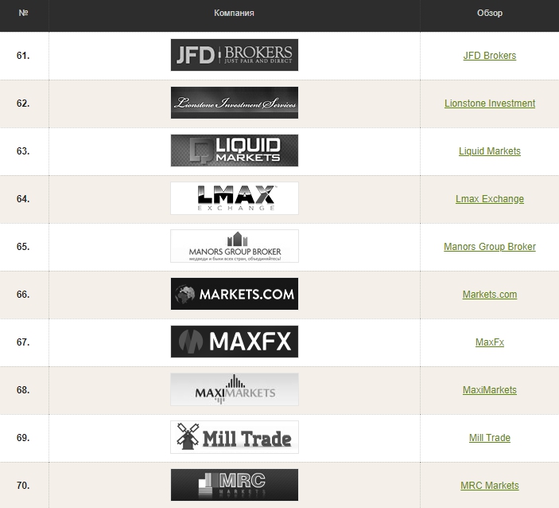Click the Markets.com logo banner

(x=235, y=294)
